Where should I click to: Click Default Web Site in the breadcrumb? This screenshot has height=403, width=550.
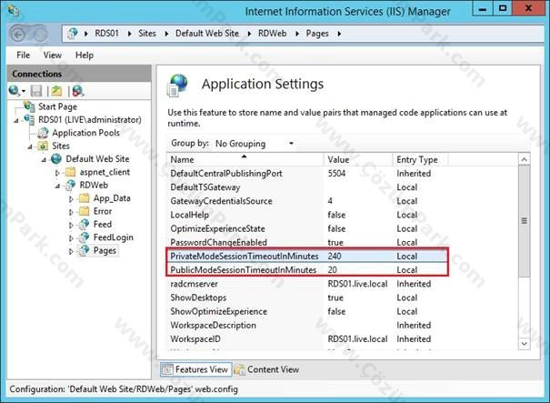click(x=207, y=34)
